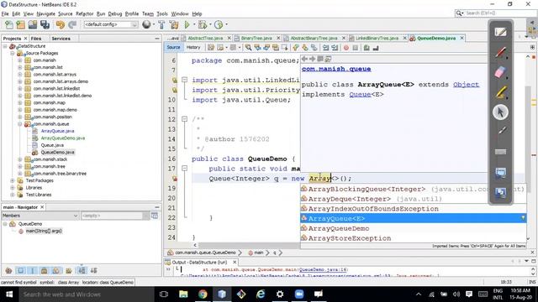Switch to the Services panel tab

[x=61, y=39]
